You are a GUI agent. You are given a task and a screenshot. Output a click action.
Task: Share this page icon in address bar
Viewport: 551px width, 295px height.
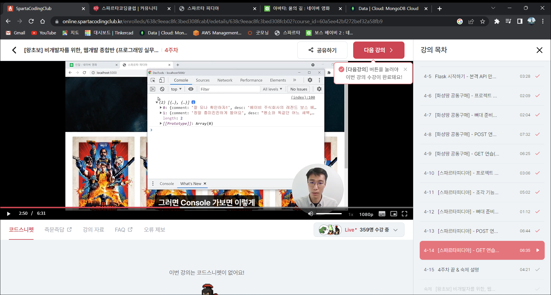click(x=471, y=21)
